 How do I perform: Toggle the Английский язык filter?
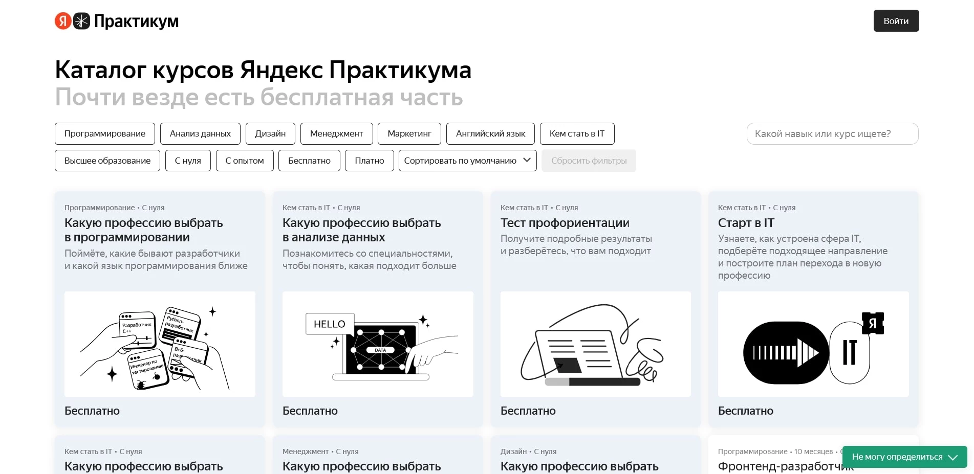click(490, 133)
